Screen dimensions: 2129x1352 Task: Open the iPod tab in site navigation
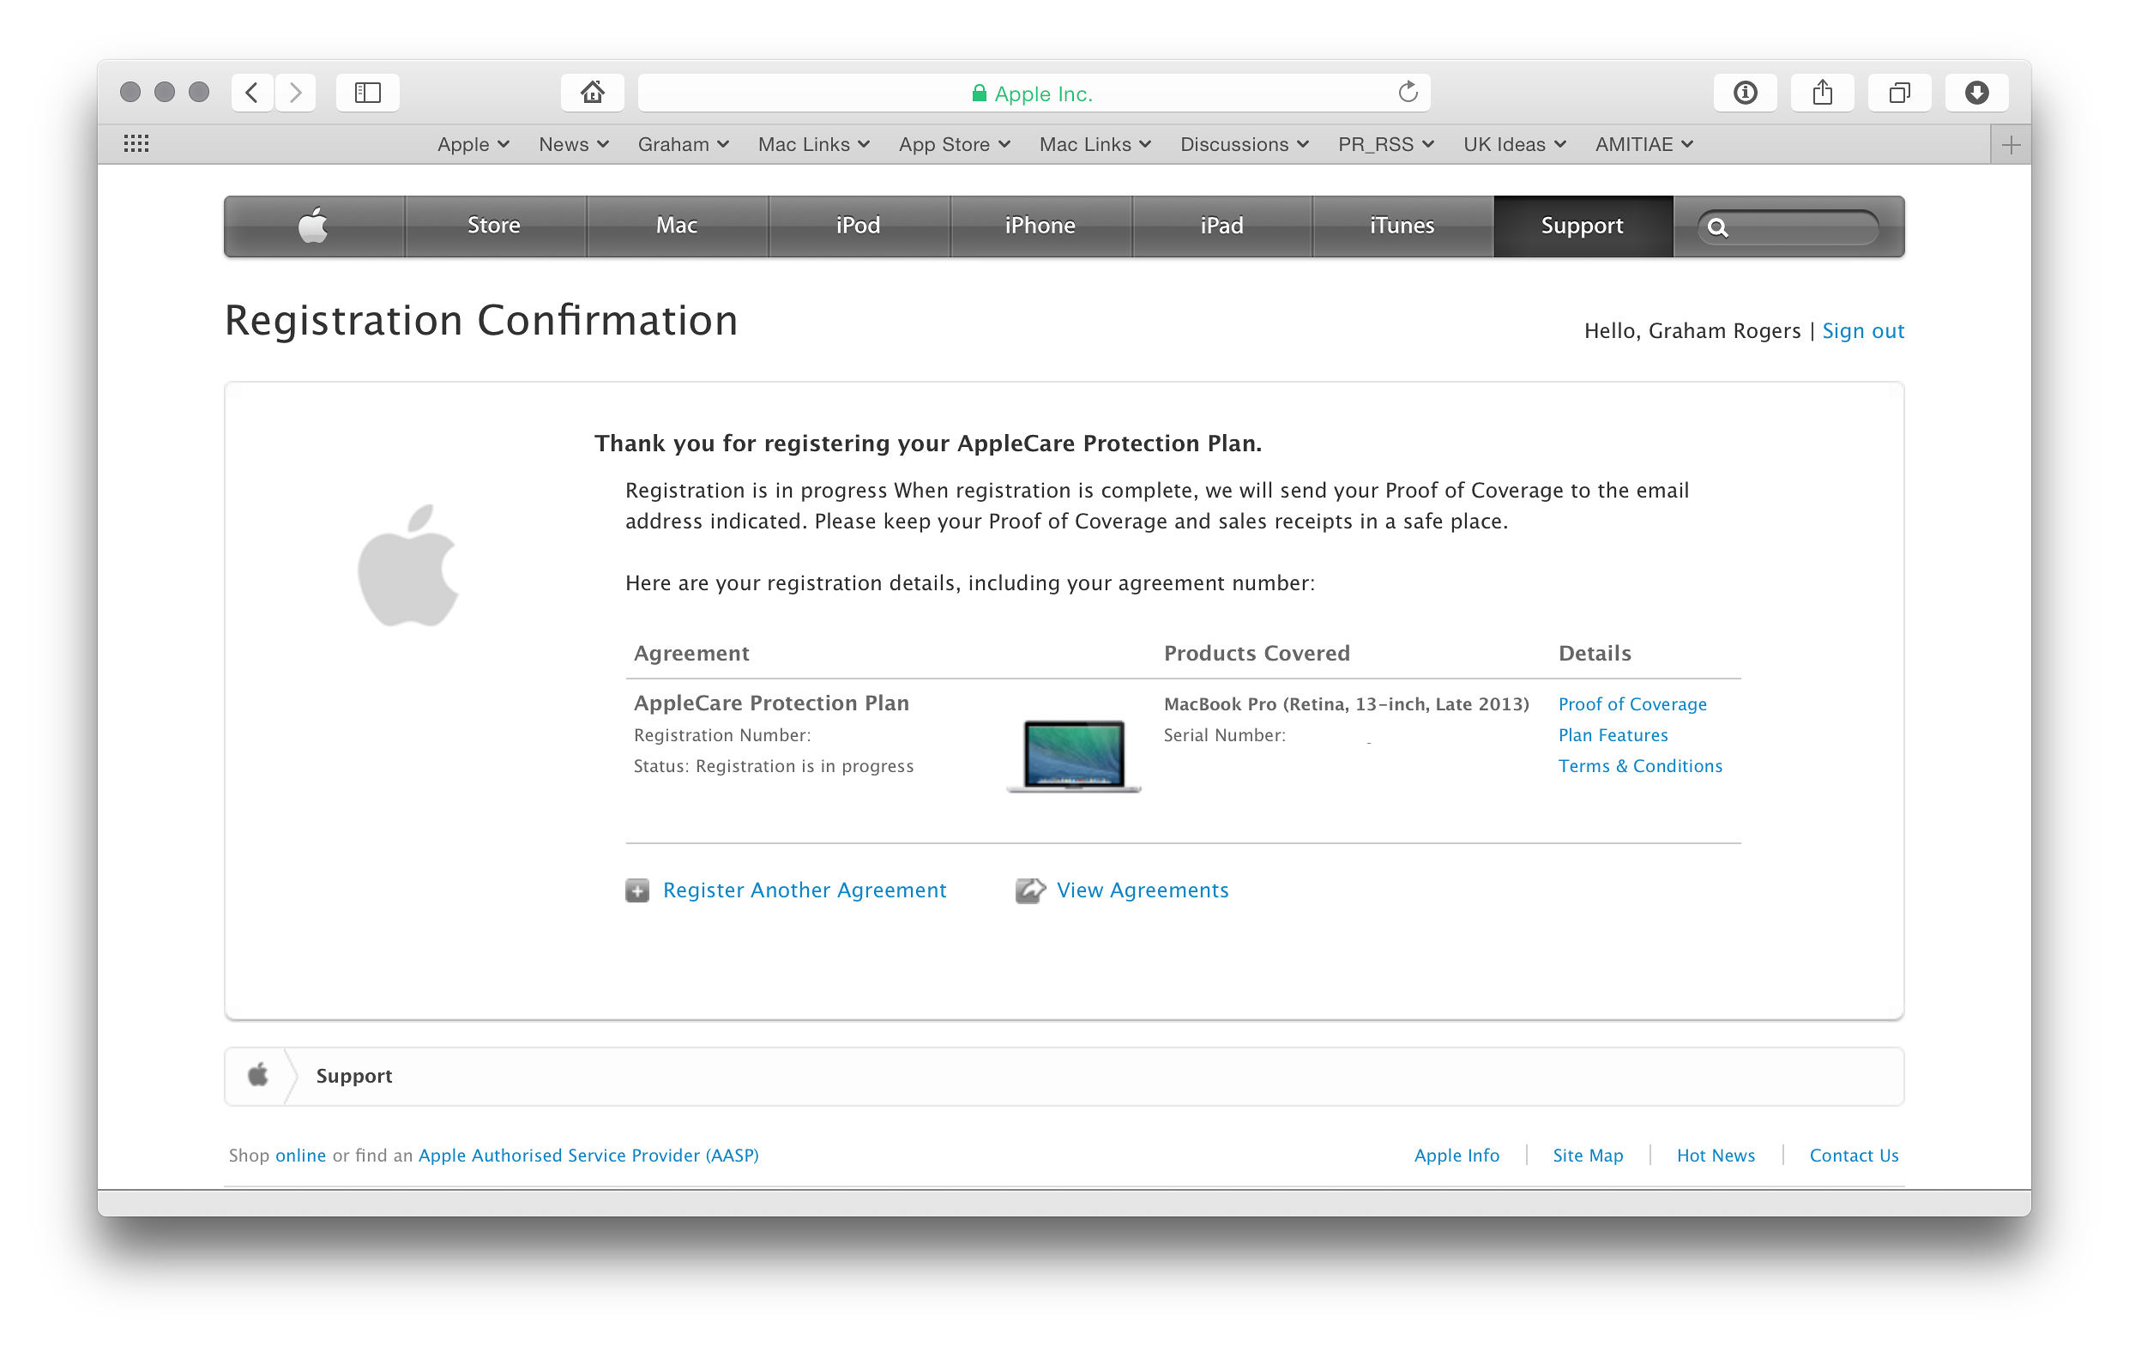859,226
